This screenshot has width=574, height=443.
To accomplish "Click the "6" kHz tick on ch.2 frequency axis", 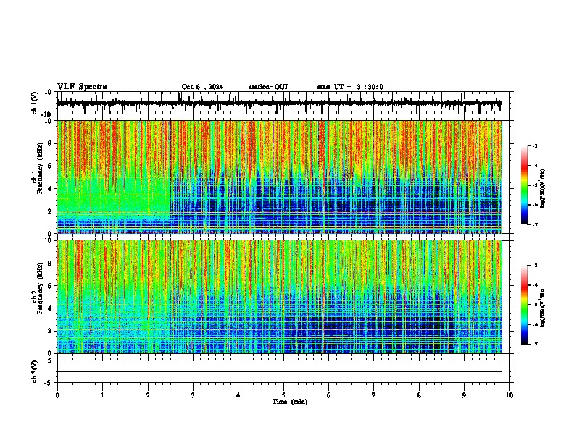I will point(50,286).
